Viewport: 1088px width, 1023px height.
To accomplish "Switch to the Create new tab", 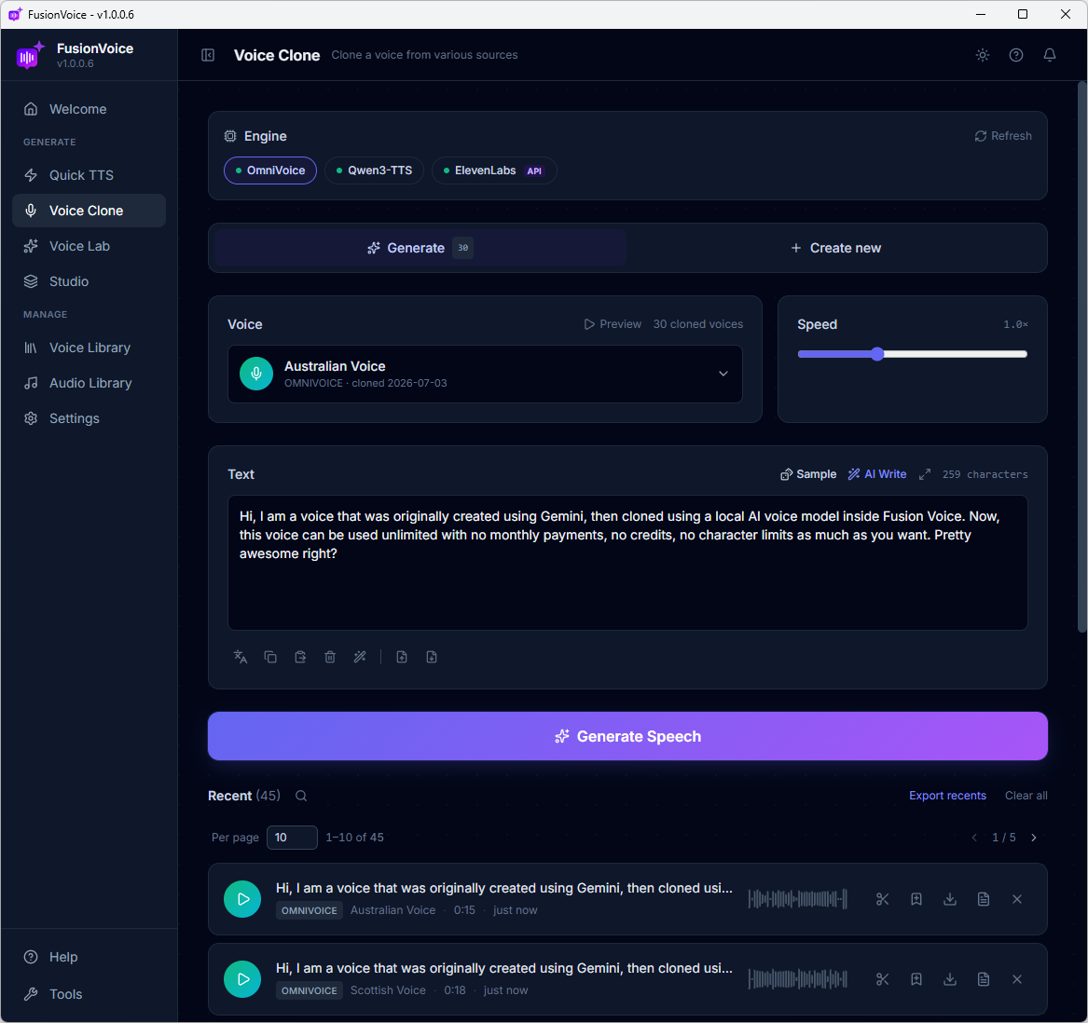I will 835,248.
